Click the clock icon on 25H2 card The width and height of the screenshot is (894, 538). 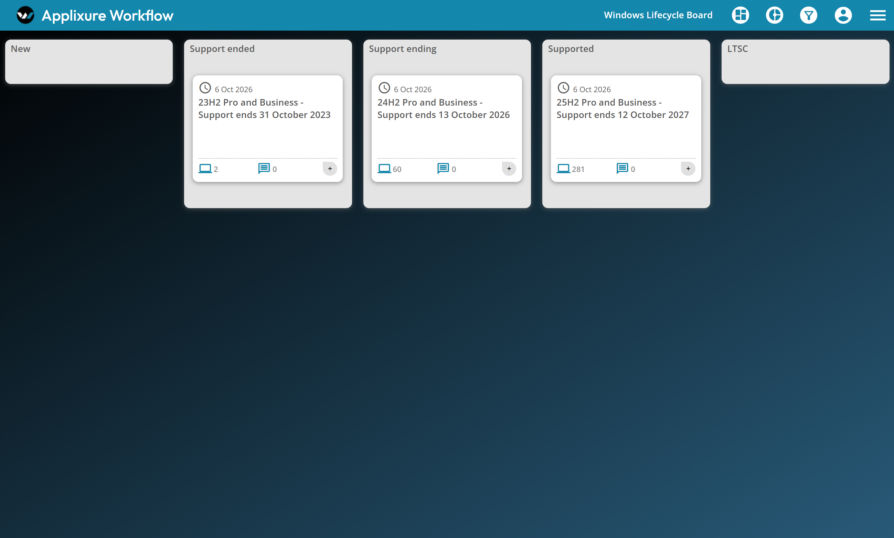click(x=563, y=88)
